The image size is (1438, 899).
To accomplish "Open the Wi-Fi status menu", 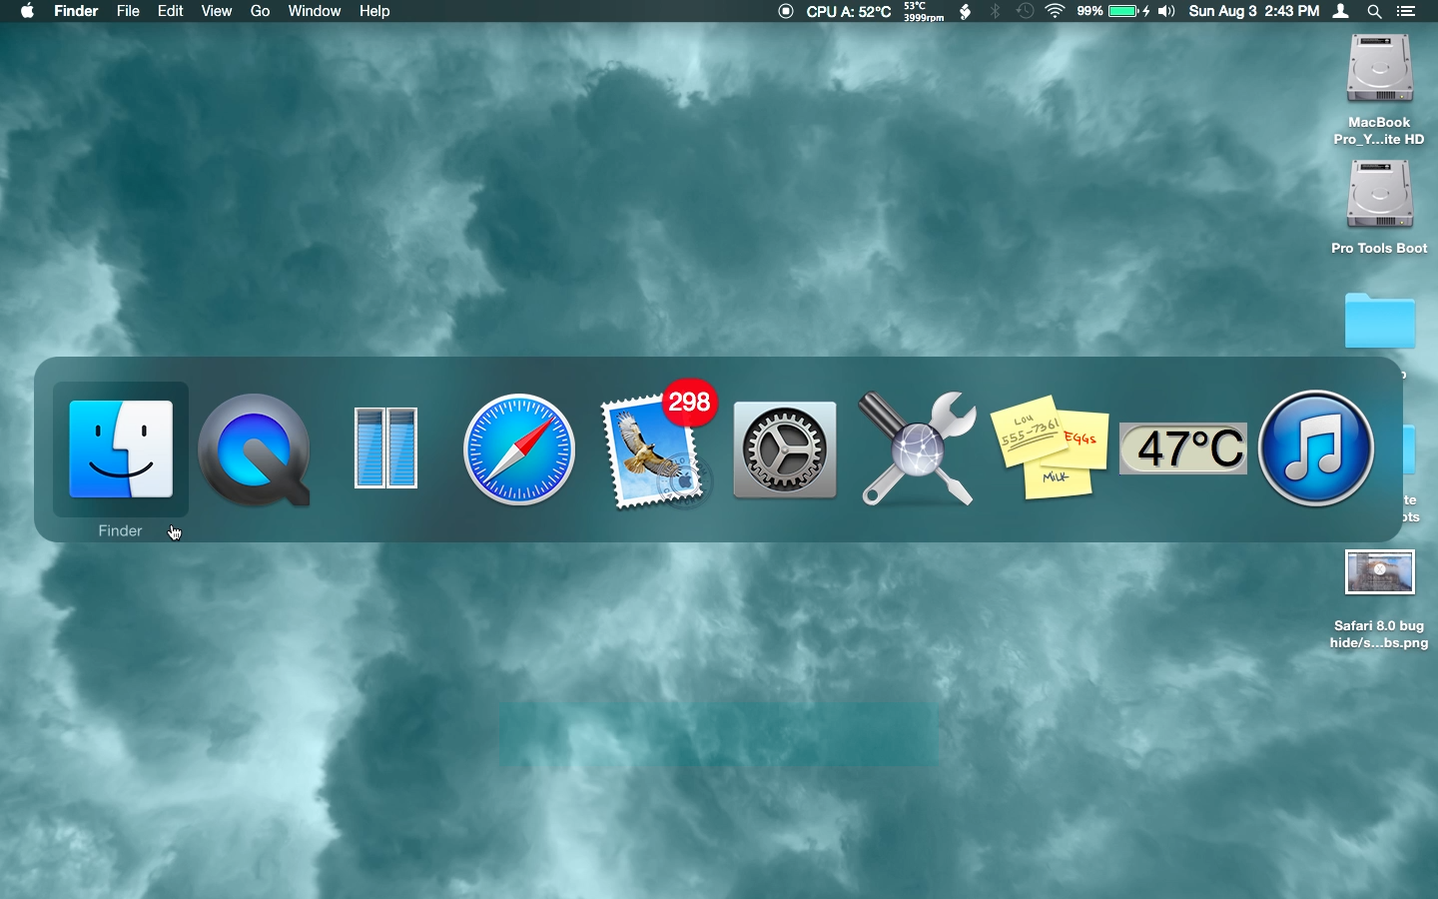I will click(1056, 11).
